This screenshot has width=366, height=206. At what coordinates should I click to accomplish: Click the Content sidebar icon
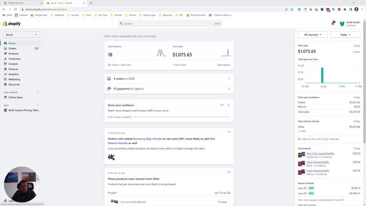click(x=5, y=64)
